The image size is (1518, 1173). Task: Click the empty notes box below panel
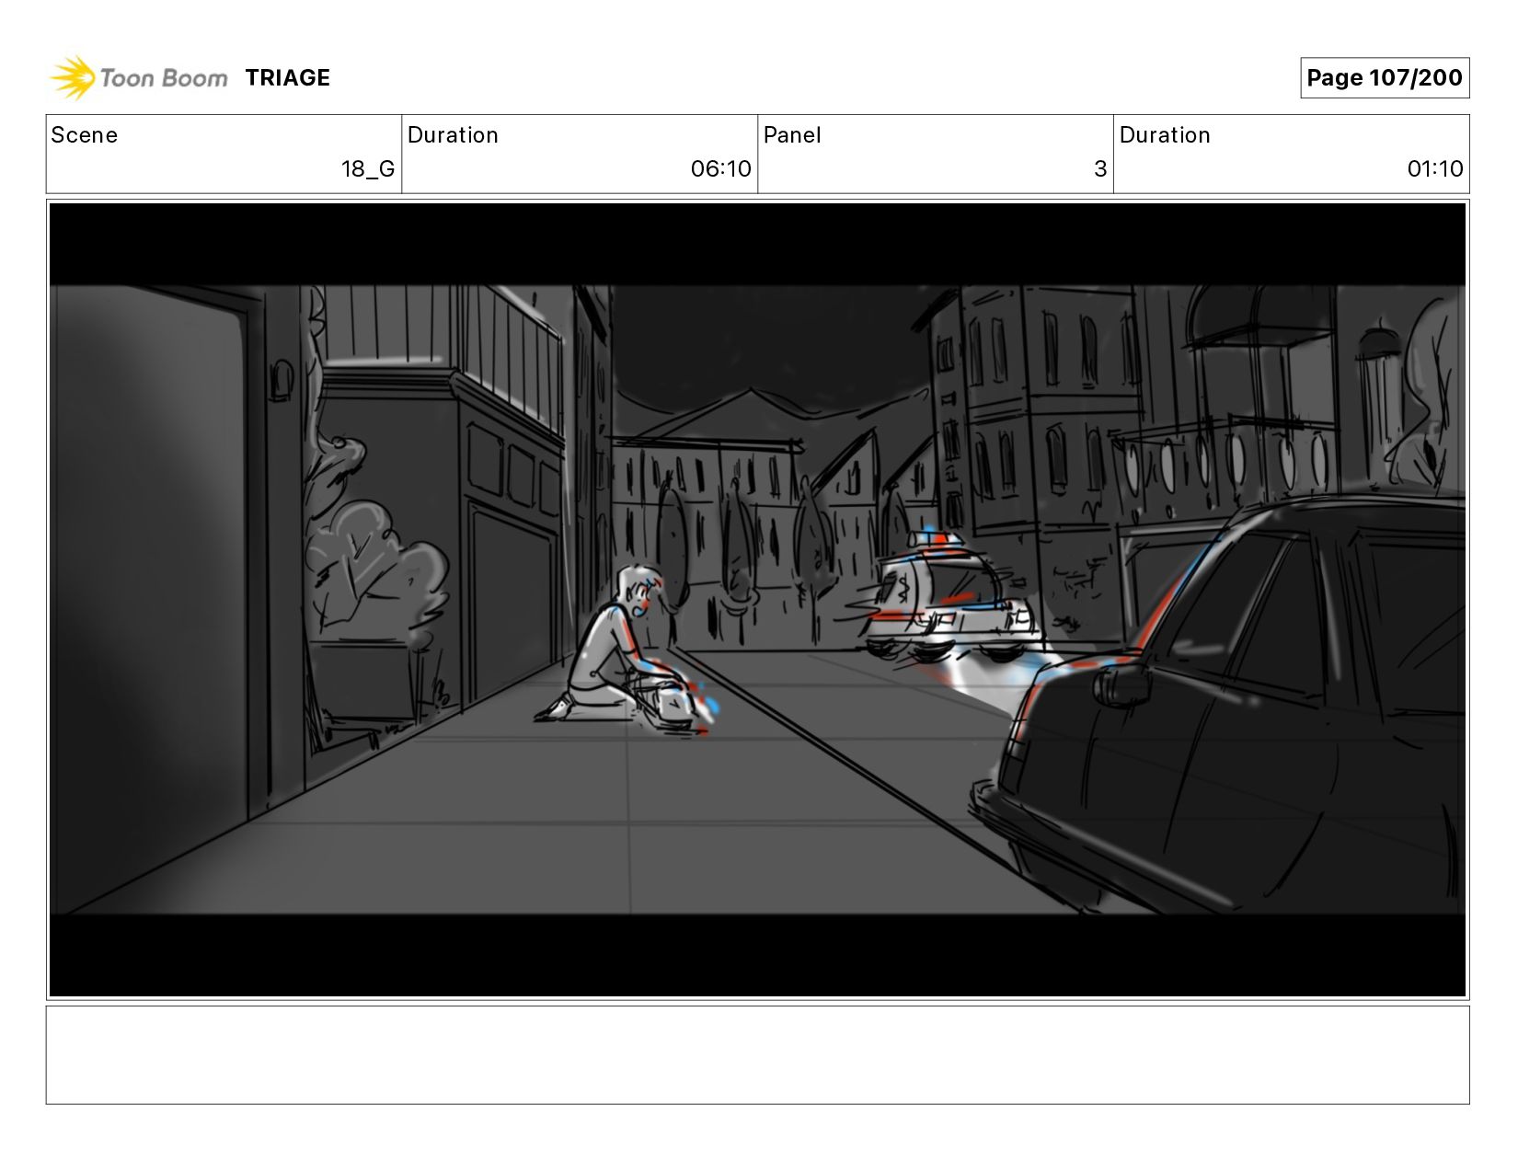757,1055
